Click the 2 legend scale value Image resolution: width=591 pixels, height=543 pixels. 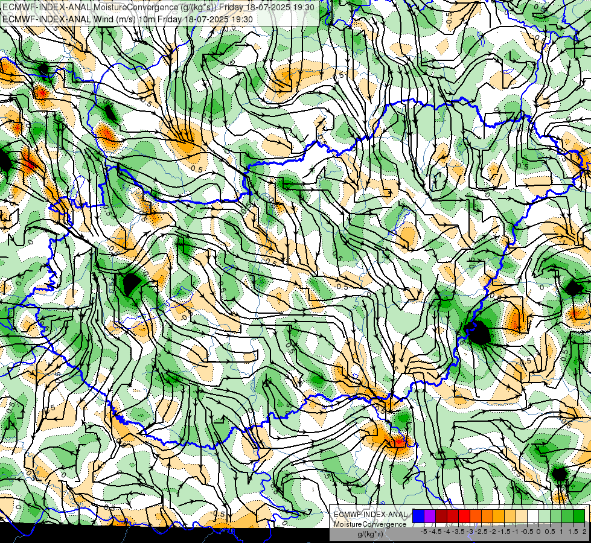[x=584, y=532]
